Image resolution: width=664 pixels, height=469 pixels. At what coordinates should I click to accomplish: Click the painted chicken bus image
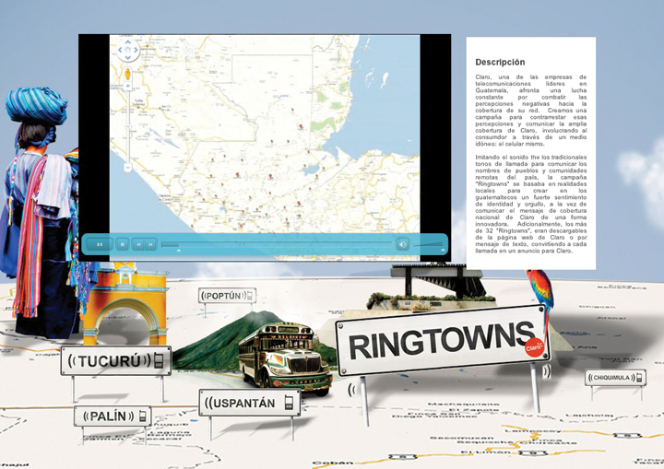click(285, 358)
